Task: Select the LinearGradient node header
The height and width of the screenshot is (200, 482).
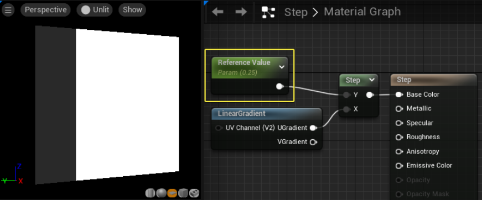Action: click(267, 113)
